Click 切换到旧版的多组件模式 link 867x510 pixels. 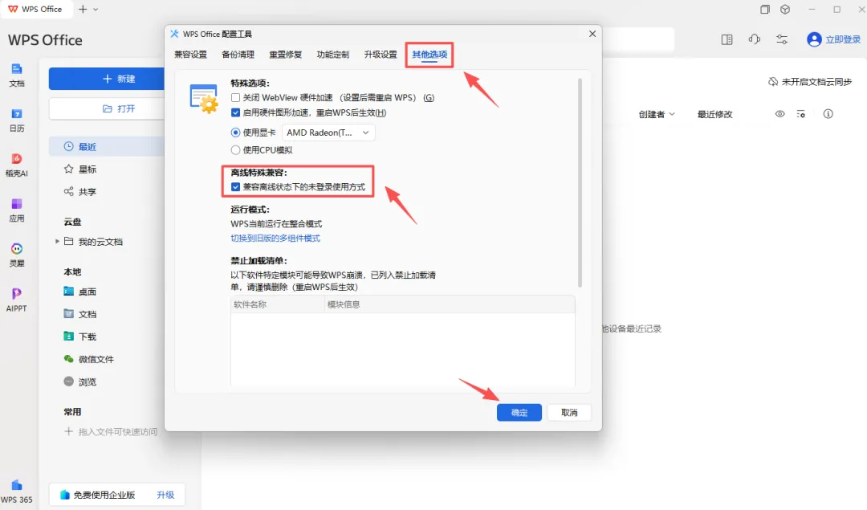tap(275, 239)
